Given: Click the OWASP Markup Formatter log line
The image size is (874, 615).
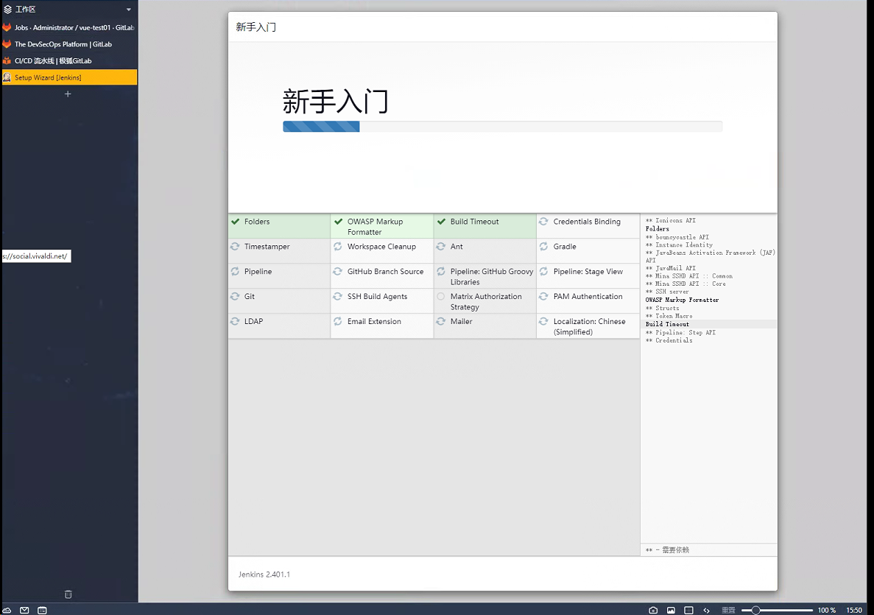Looking at the screenshot, I should (x=683, y=300).
